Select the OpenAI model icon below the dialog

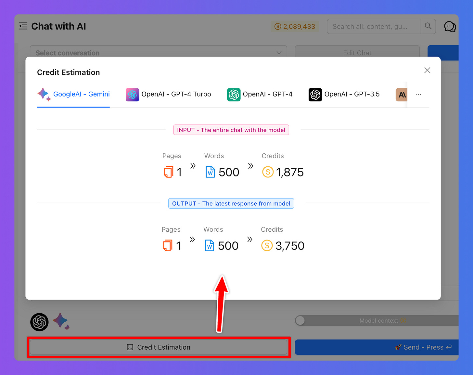pos(39,322)
